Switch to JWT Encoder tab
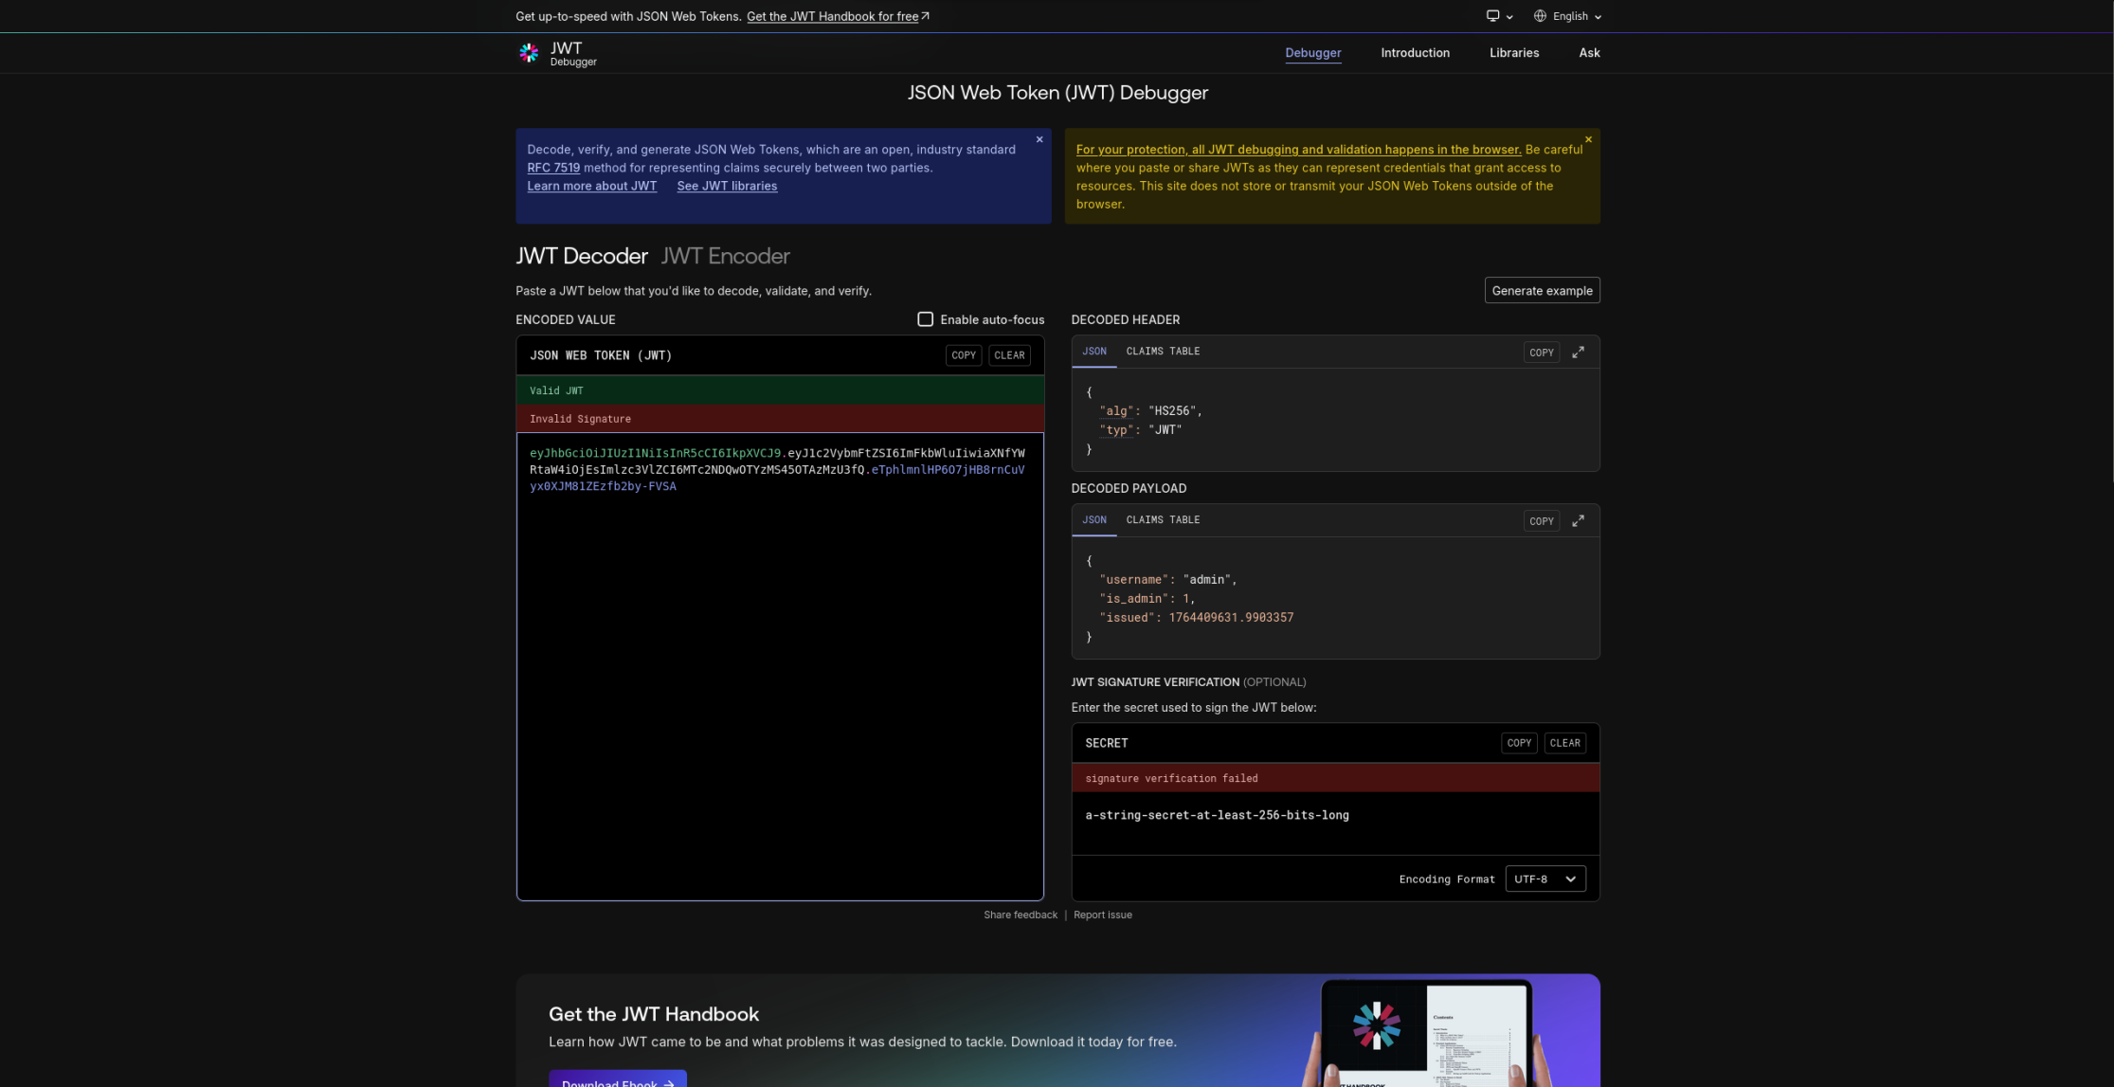Viewport: 2114px width, 1087px height. [x=725, y=256]
